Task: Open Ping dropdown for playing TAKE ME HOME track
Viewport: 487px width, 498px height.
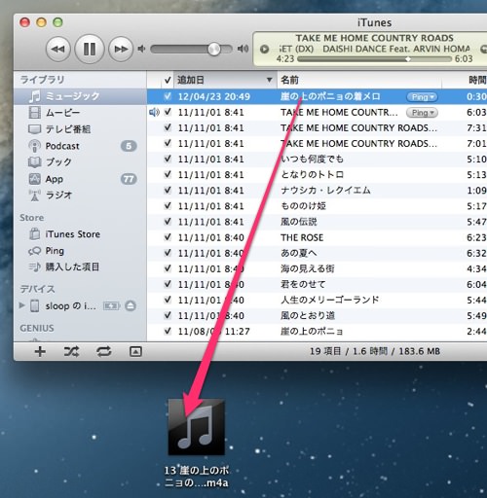Action: coord(422,113)
